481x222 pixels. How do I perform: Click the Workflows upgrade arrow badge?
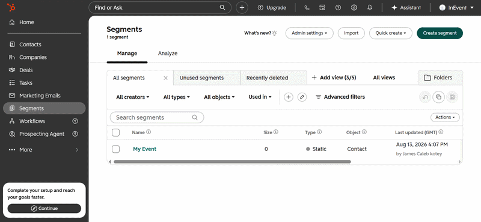[x=75, y=121]
